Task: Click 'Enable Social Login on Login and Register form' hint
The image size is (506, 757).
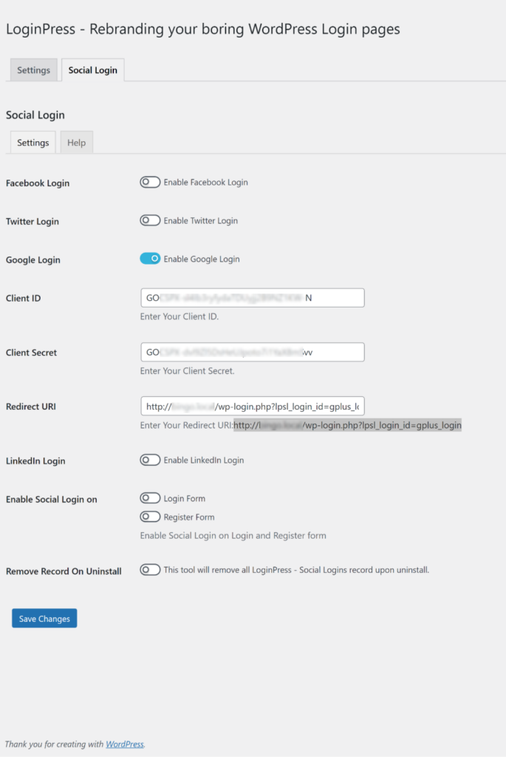Action: [x=233, y=535]
